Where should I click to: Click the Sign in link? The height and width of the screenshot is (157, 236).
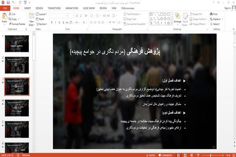click(227, 8)
